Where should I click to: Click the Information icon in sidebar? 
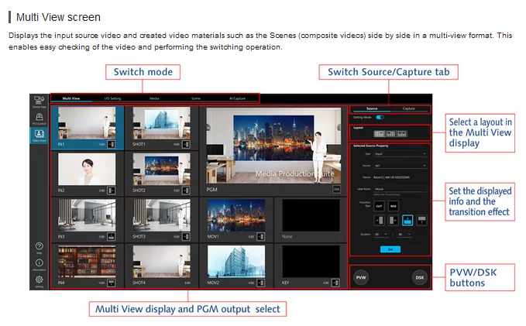[38, 264]
